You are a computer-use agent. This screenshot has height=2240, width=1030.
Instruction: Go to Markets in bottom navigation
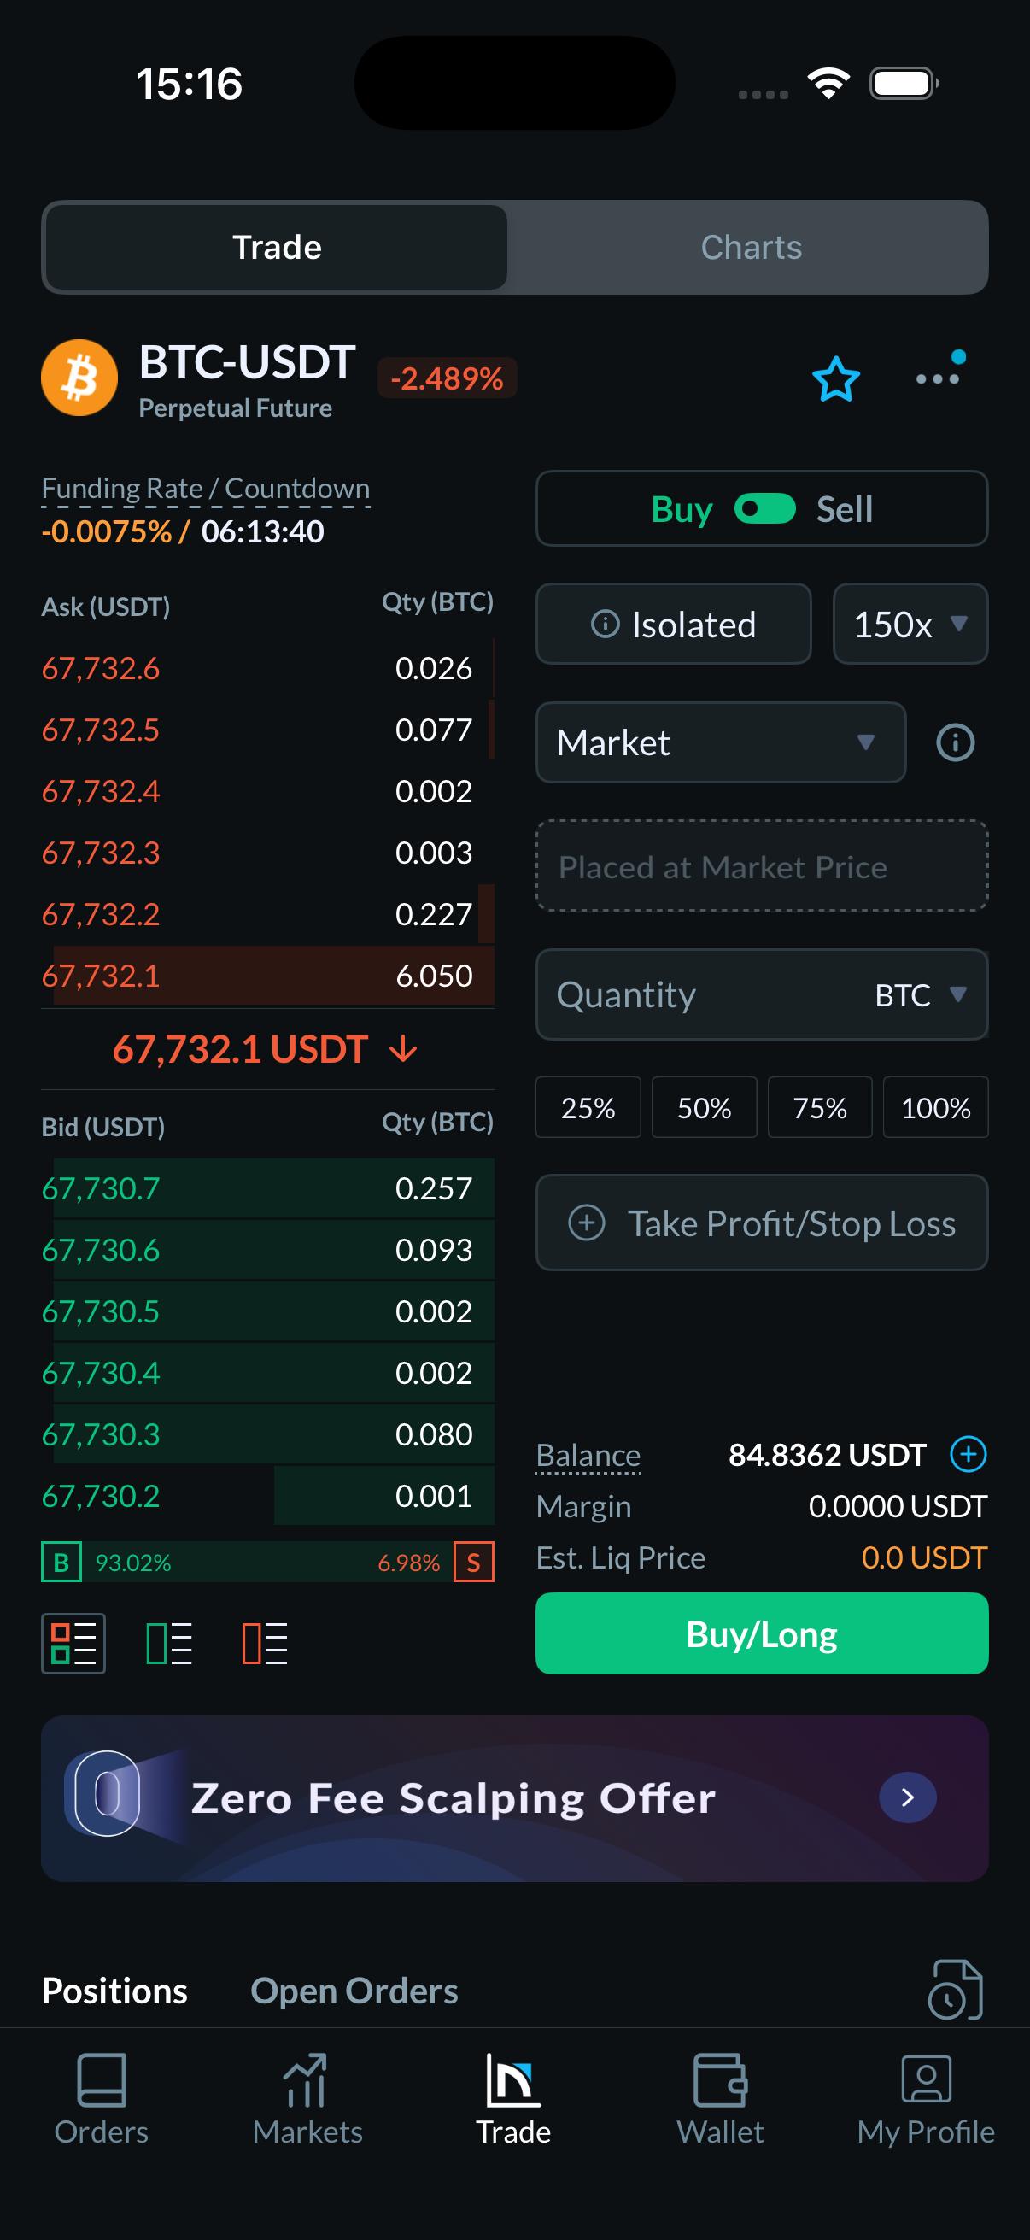point(307,2099)
